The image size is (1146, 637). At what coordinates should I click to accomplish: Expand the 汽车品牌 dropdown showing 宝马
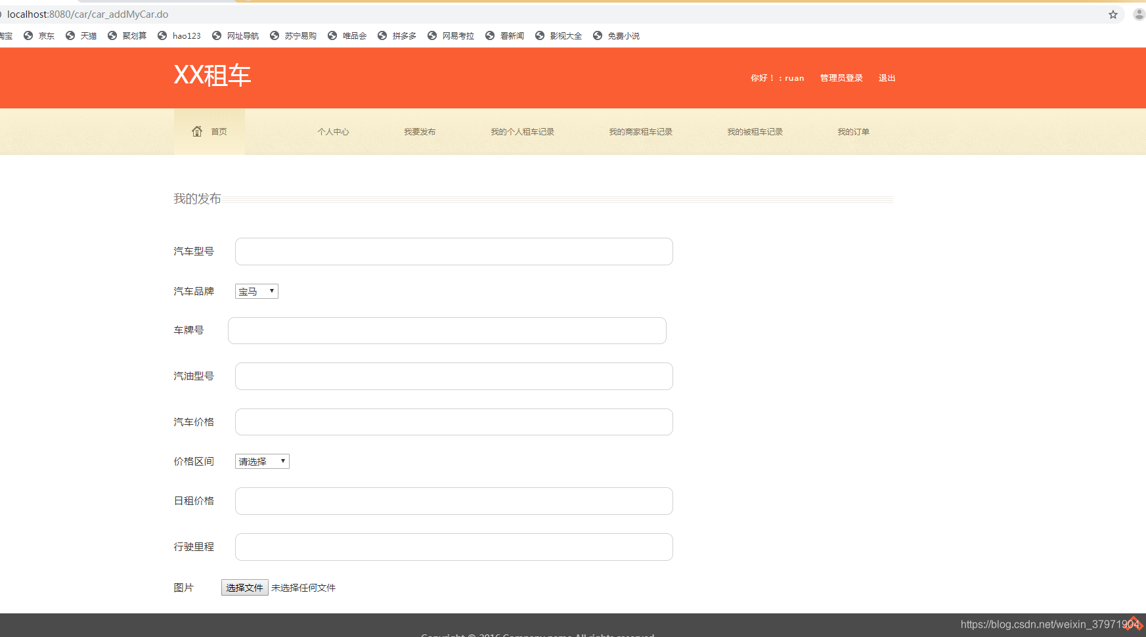pos(257,292)
